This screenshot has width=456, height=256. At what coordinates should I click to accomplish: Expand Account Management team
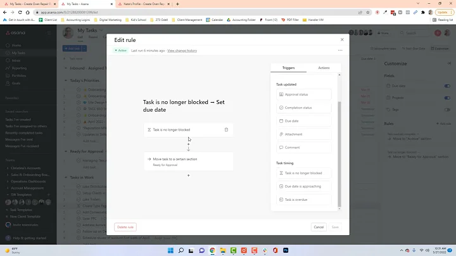pos(8,188)
